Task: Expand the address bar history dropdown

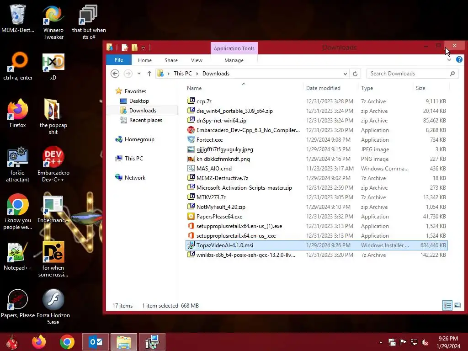Action: [x=345, y=74]
